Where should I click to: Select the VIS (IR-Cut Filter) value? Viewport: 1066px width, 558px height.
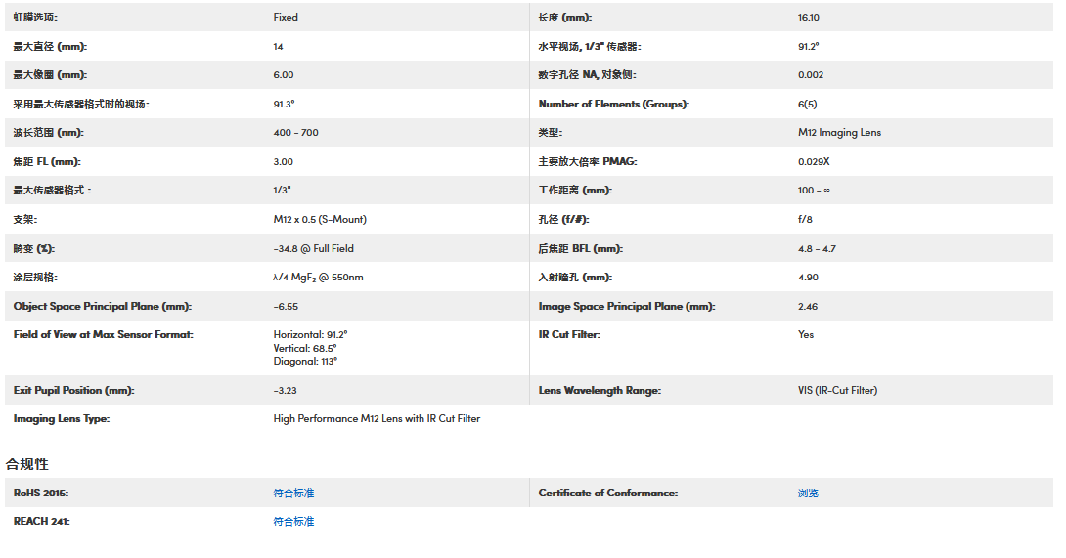click(x=837, y=391)
